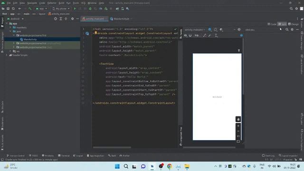Click Windows Start button on taskbar
Viewport: 304px width, 171px height.
point(117,166)
